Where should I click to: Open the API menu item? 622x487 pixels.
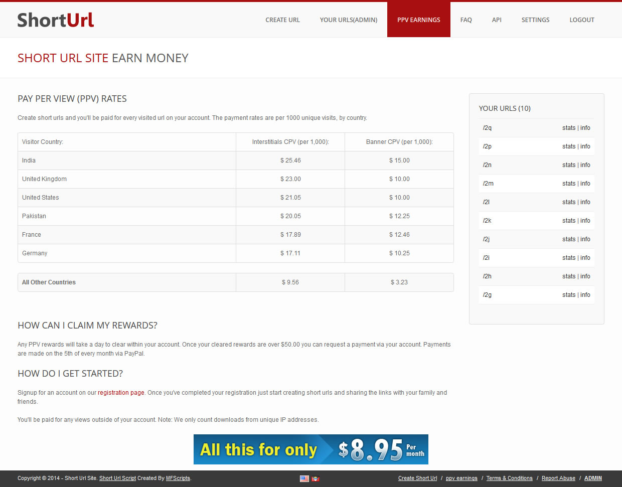point(497,20)
